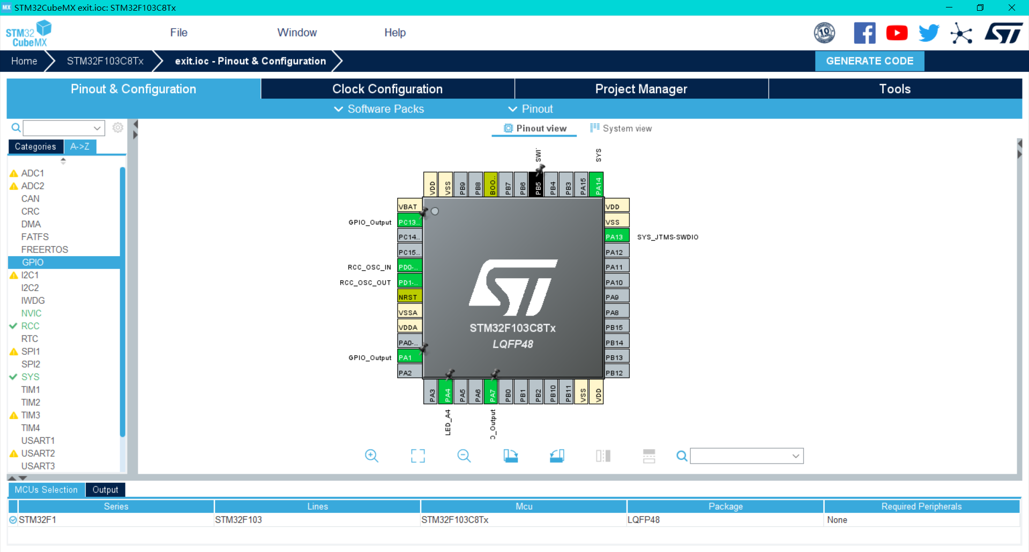Visit ST's YouTube channel
The image size is (1029, 552).
pos(897,33)
